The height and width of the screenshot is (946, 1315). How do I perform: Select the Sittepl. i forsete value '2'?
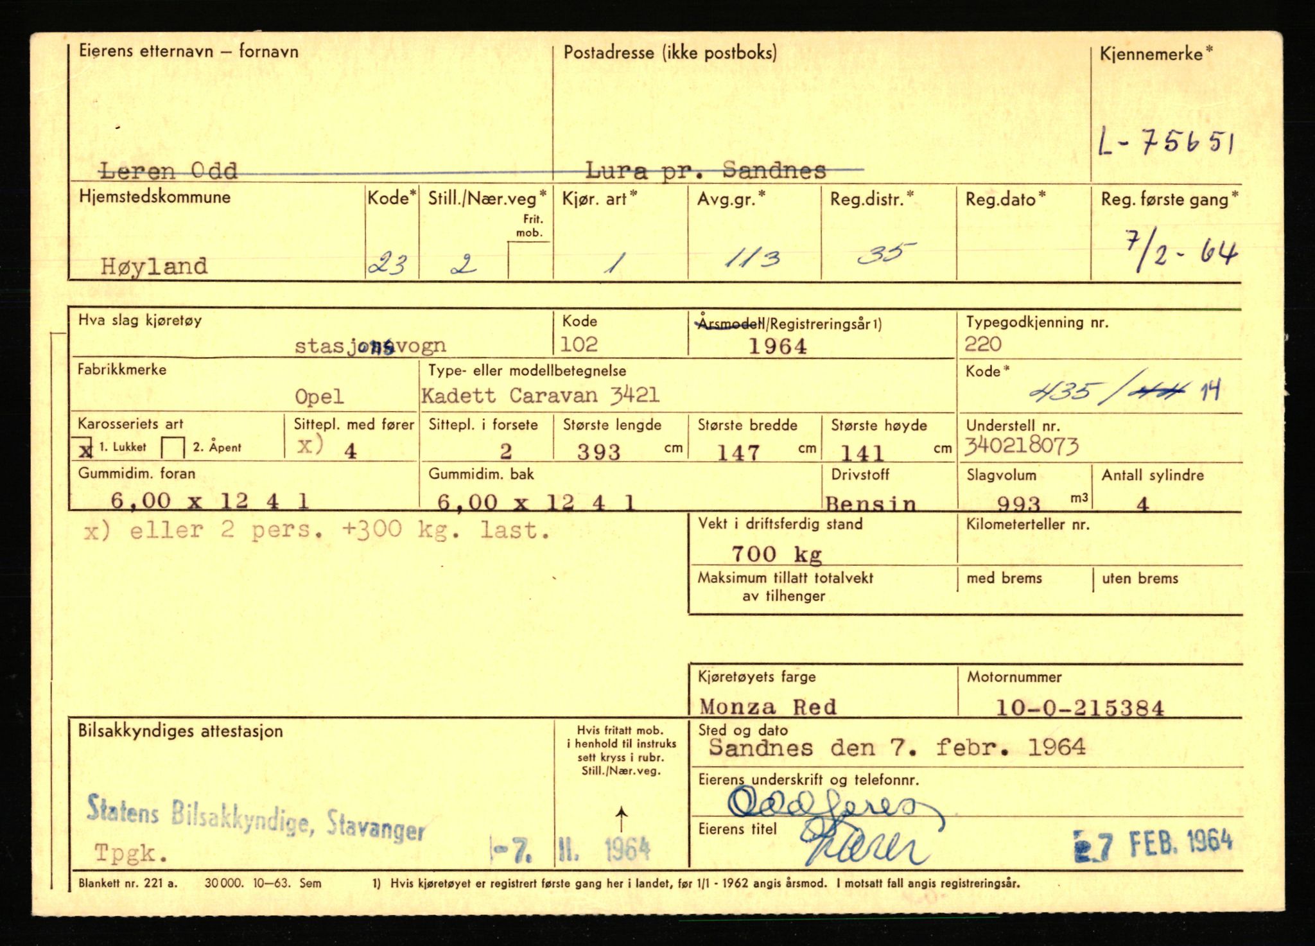[x=506, y=451]
